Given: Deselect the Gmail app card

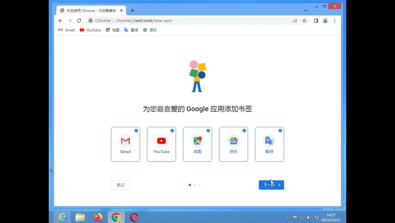Looking at the screenshot, I should (125, 144).
